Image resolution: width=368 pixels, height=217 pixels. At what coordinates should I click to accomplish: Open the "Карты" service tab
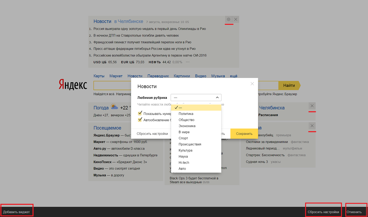coord(99,76)
